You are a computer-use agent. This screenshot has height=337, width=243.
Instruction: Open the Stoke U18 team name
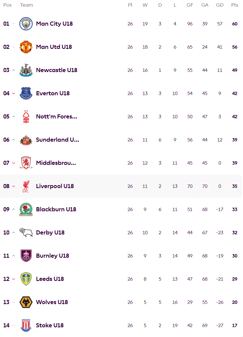point(50,325)
